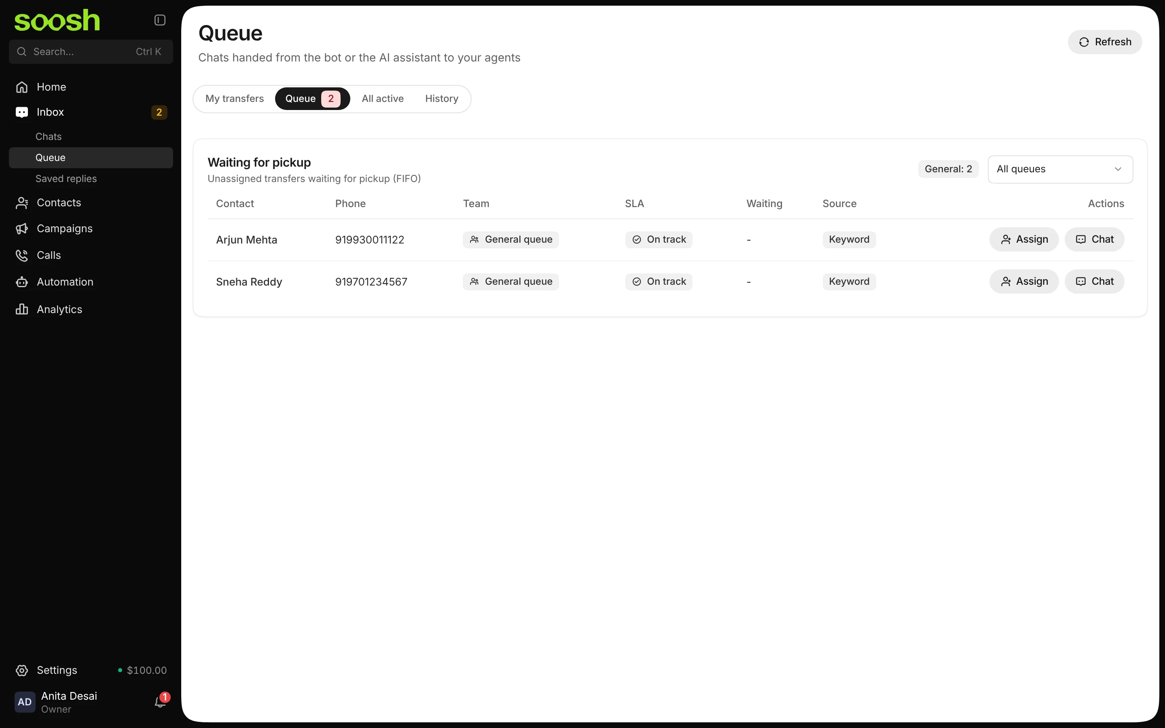Click the Sneha Reddy contact name
The image size is (1165, 728).
click(249, 281)
